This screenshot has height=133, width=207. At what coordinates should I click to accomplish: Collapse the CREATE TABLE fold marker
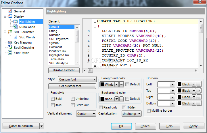(95, 21)
